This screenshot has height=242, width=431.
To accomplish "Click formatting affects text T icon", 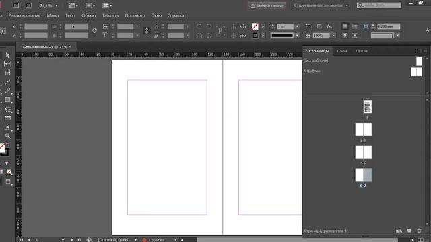I will (x=7, y=163).
